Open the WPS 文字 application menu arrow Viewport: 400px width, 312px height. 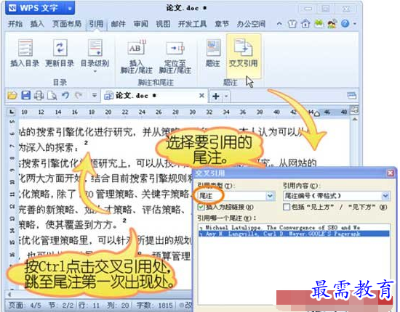70,9
